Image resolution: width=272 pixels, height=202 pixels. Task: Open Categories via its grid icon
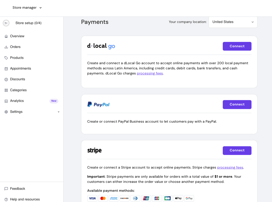click(6, 90)
